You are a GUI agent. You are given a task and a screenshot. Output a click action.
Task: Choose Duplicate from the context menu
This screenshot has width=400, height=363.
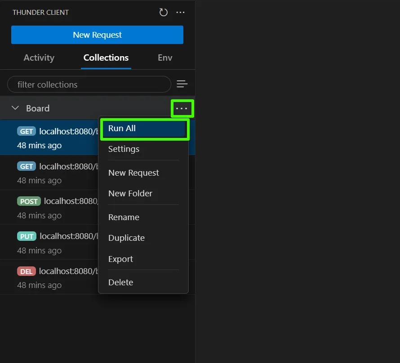click(x=144, y=238)
